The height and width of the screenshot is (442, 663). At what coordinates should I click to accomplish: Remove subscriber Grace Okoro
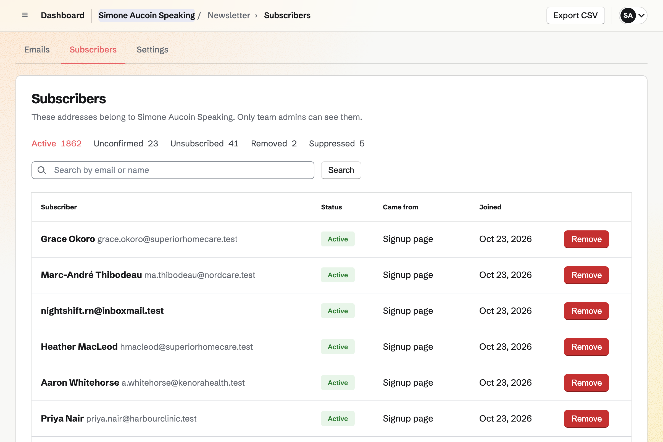pos(586,239)
